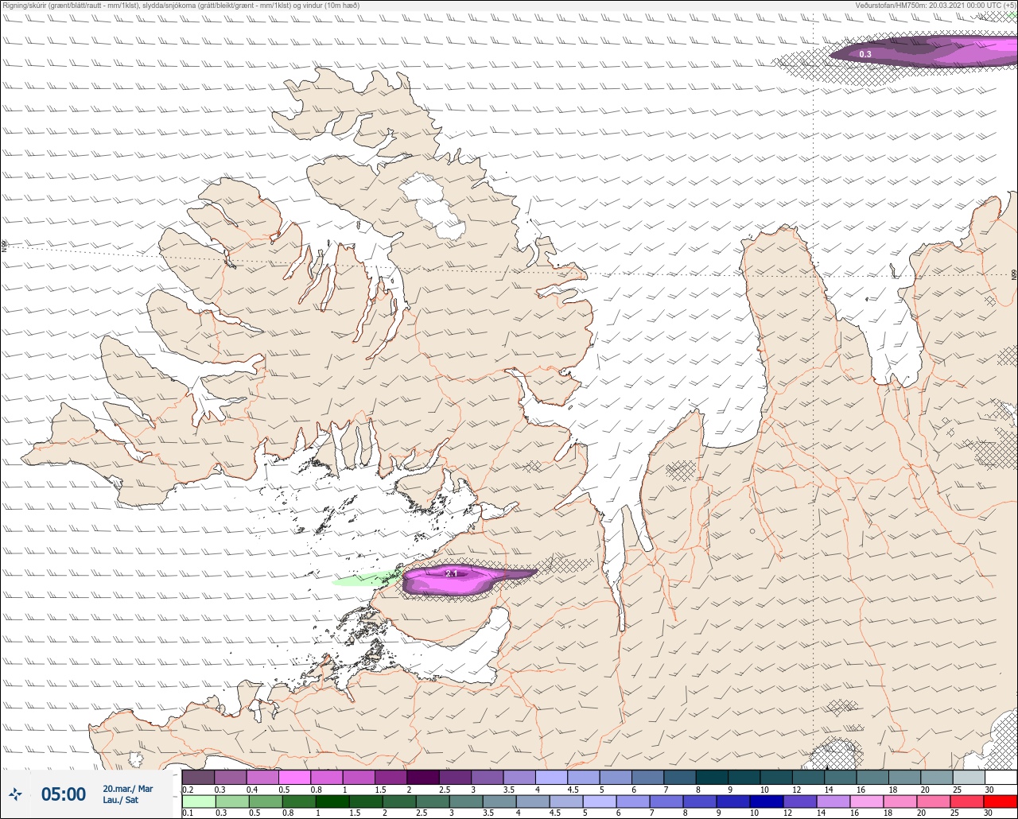Select the palest green 0.1 swatch in rain legend

coord(198,801)
